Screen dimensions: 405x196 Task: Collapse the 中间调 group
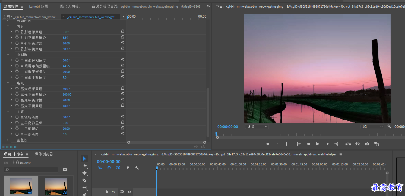(8, 54)
